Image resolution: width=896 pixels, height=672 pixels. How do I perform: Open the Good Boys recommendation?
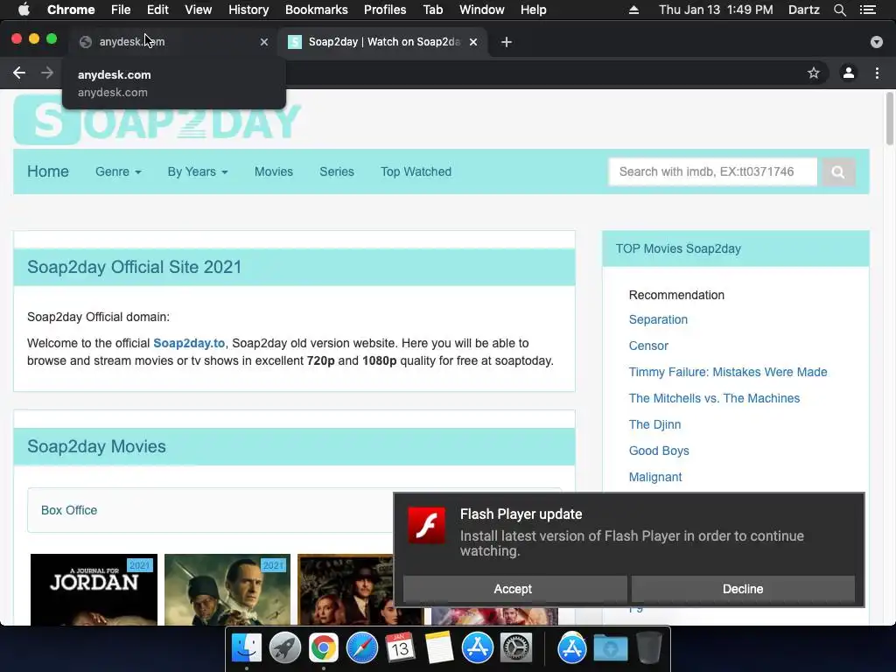point(659,451)
